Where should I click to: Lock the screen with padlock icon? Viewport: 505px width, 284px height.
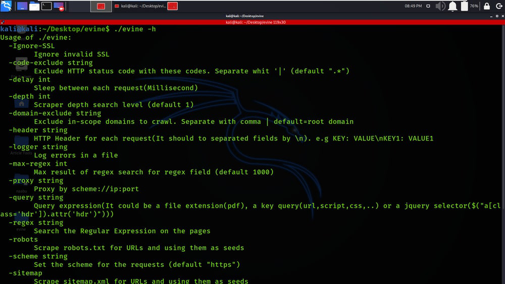pyautogui.click(x=487, y=6)
